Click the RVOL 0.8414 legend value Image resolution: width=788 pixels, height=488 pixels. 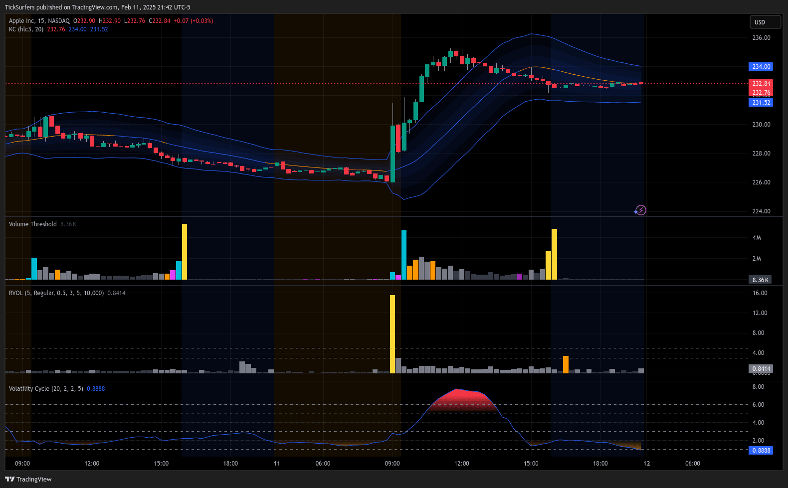click(x=117, y=293)
